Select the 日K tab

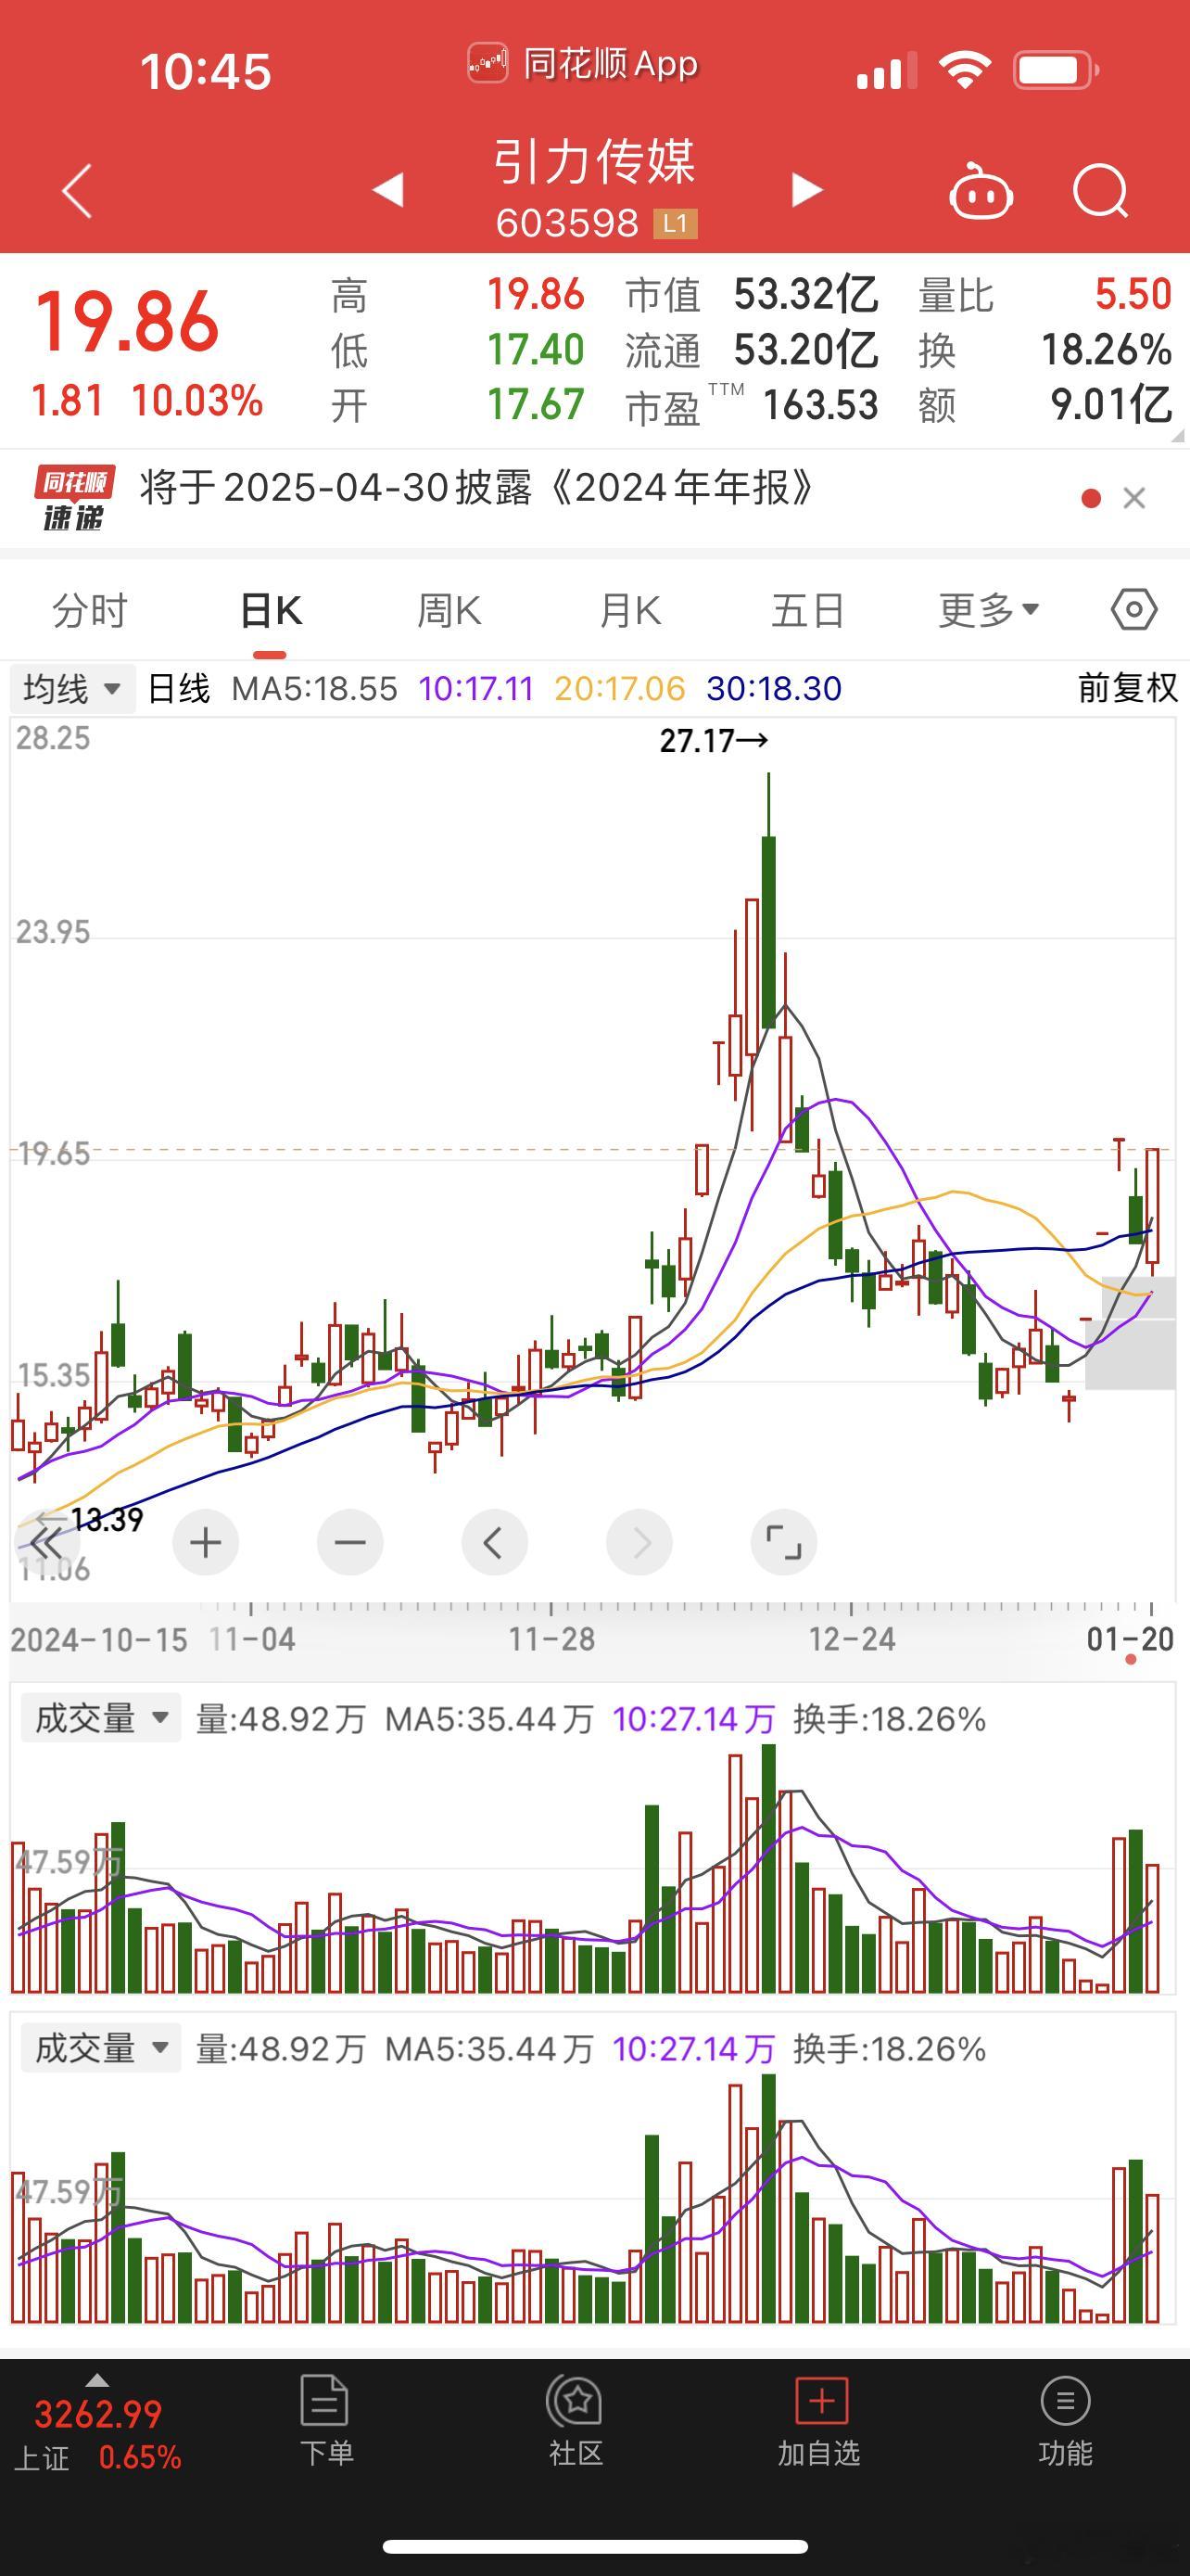coord(271,610)
